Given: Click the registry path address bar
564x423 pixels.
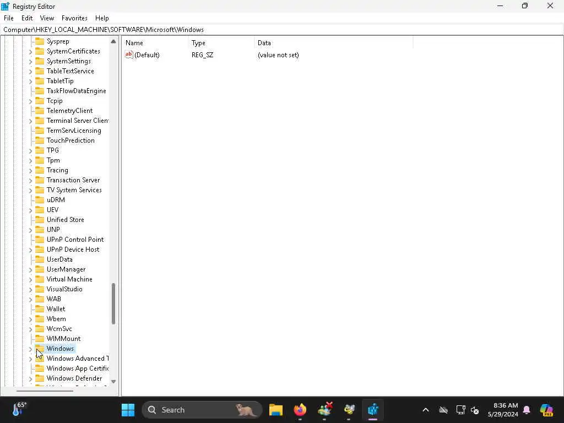Looking at the screenshot, I should [x=282, y=30].
